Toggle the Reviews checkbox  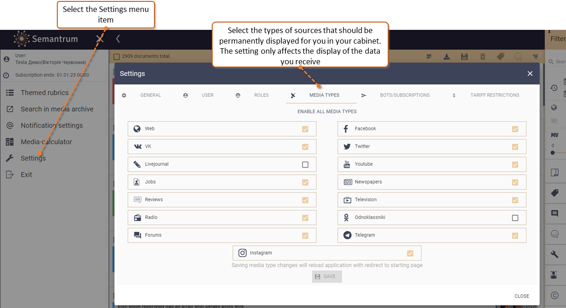[305, 200]
